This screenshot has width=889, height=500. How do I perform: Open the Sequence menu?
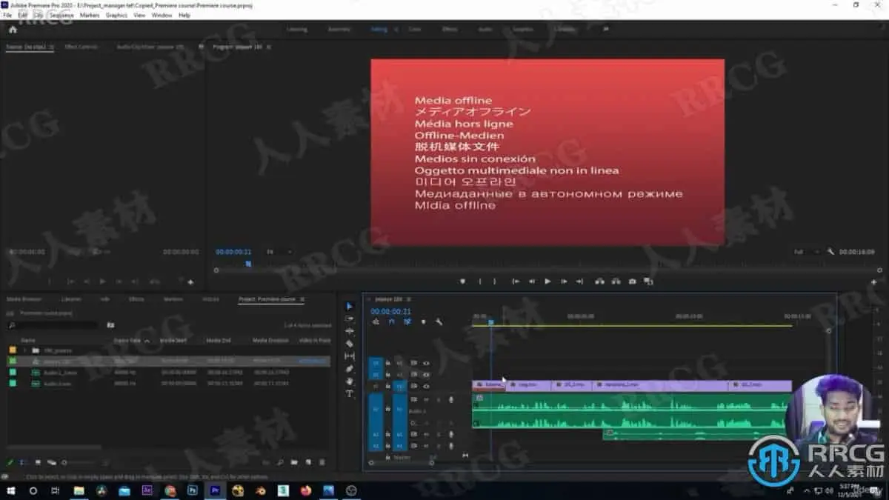(x=61, y=15)
